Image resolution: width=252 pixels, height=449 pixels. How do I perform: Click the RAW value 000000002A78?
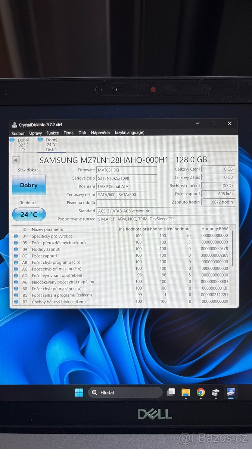(214, 249)
